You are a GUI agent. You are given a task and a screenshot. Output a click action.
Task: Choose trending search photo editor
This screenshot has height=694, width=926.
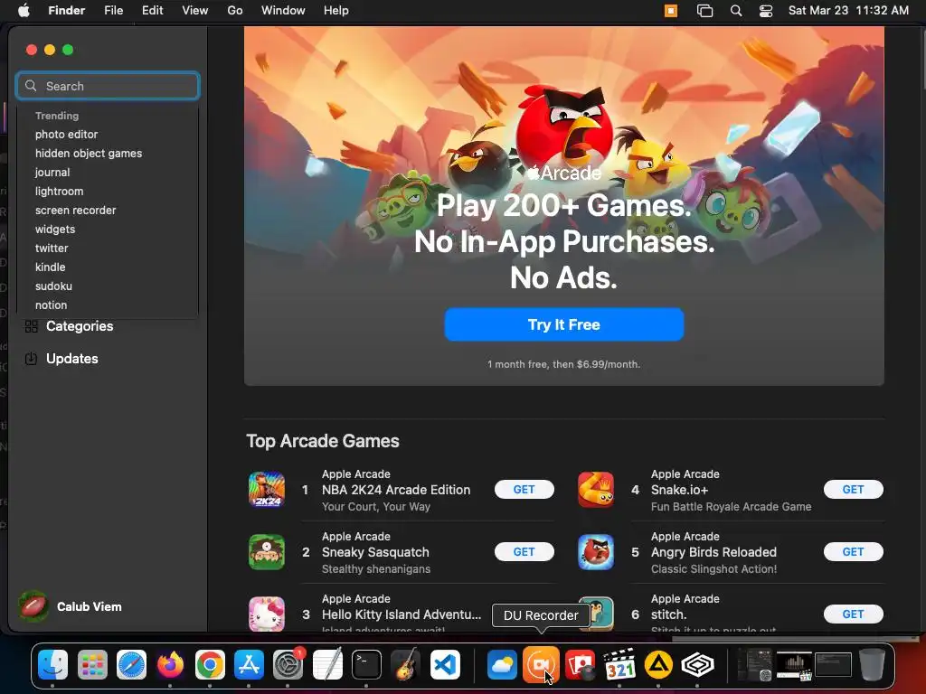(x=66, y=135)
